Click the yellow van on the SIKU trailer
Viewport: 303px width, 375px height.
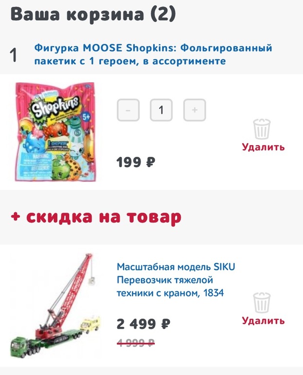90,324
